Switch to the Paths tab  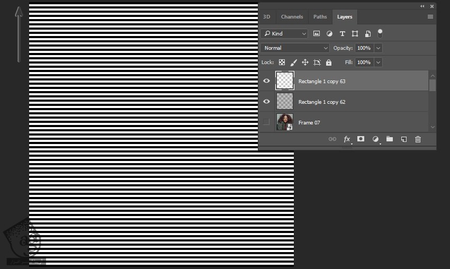click(x=320, y=17)
